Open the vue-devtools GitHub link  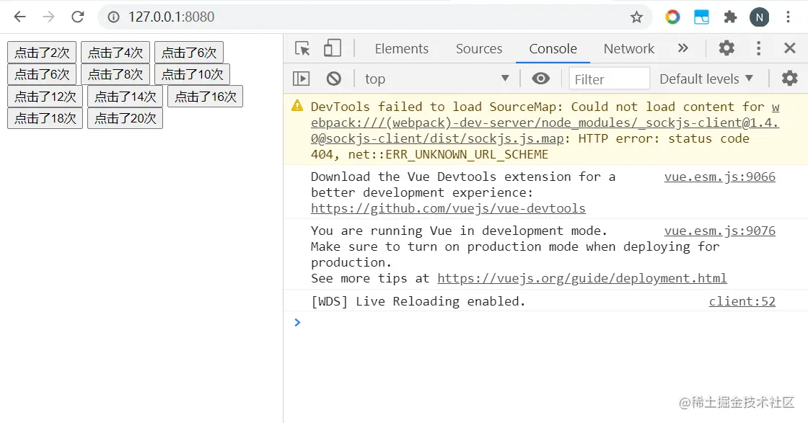(448, 208)
